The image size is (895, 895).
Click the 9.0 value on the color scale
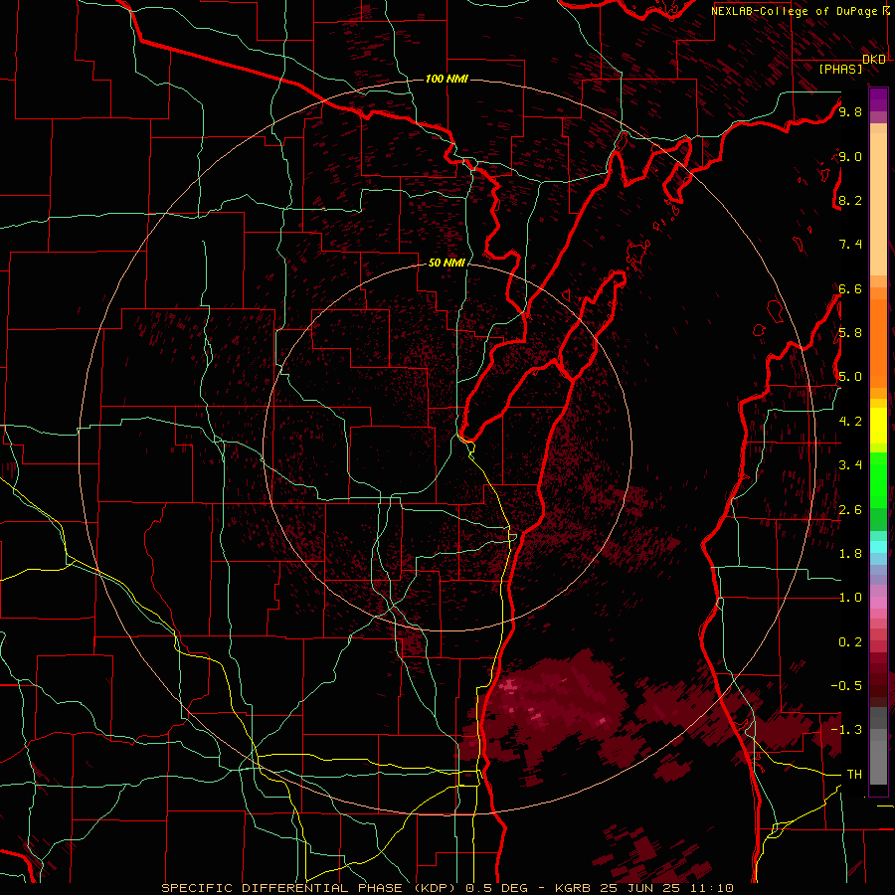tap(850, 156)
